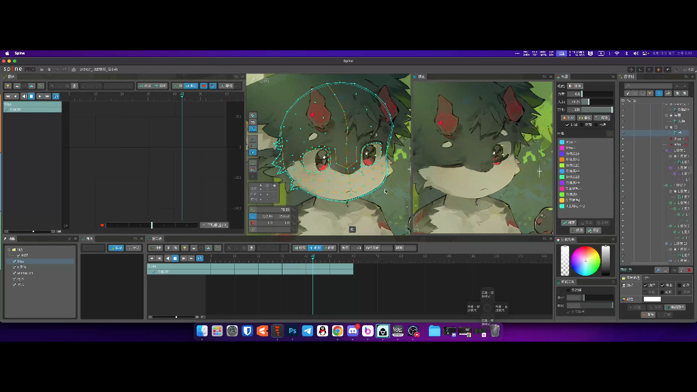Open the Apple menu
The height and width of the screenshot is (392, 697).
[x=7, y=53]
